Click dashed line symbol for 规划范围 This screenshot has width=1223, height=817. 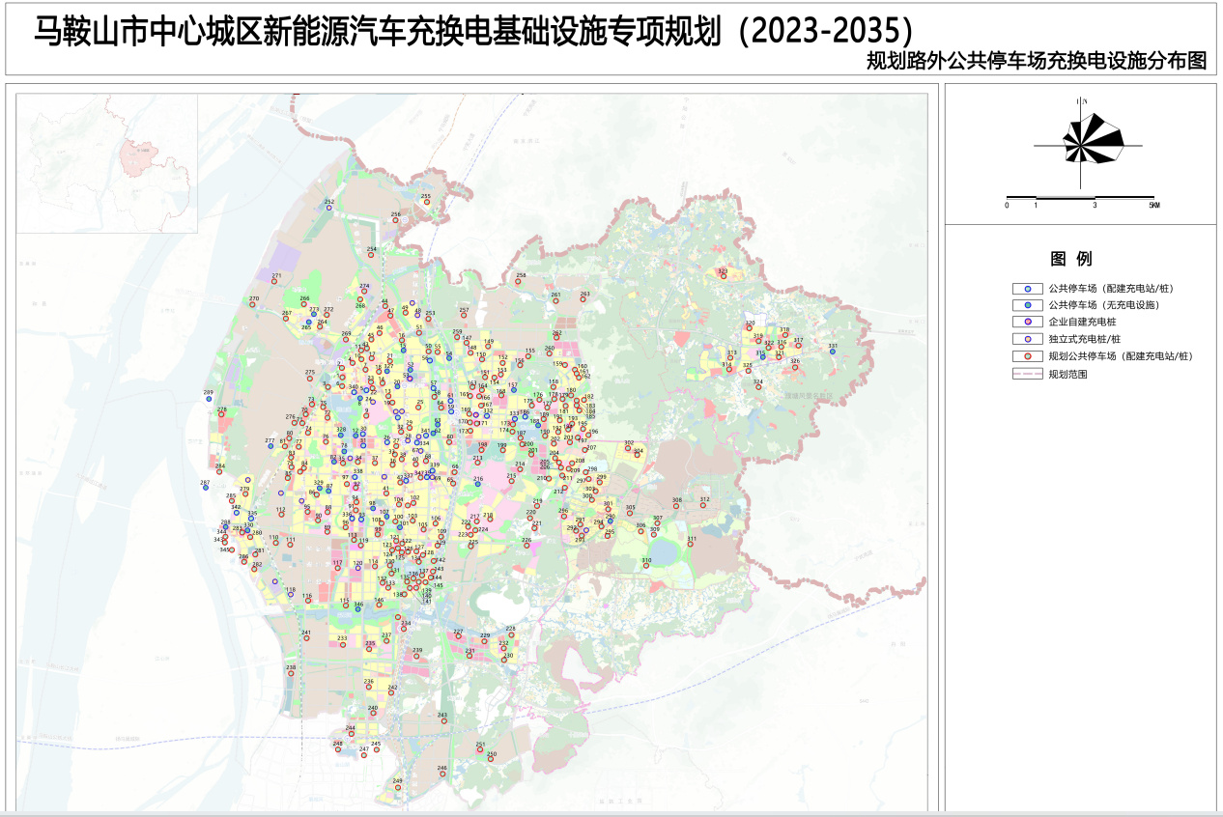[x=1027, y=373]
